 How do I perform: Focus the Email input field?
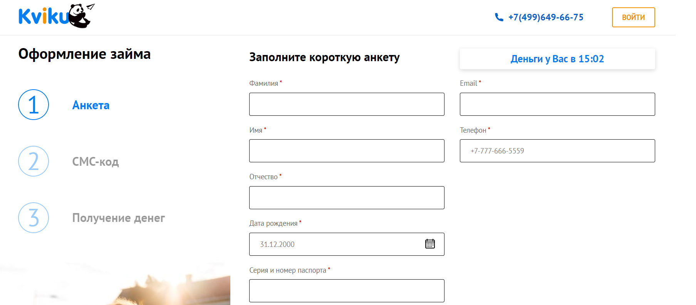click(557, 104)
